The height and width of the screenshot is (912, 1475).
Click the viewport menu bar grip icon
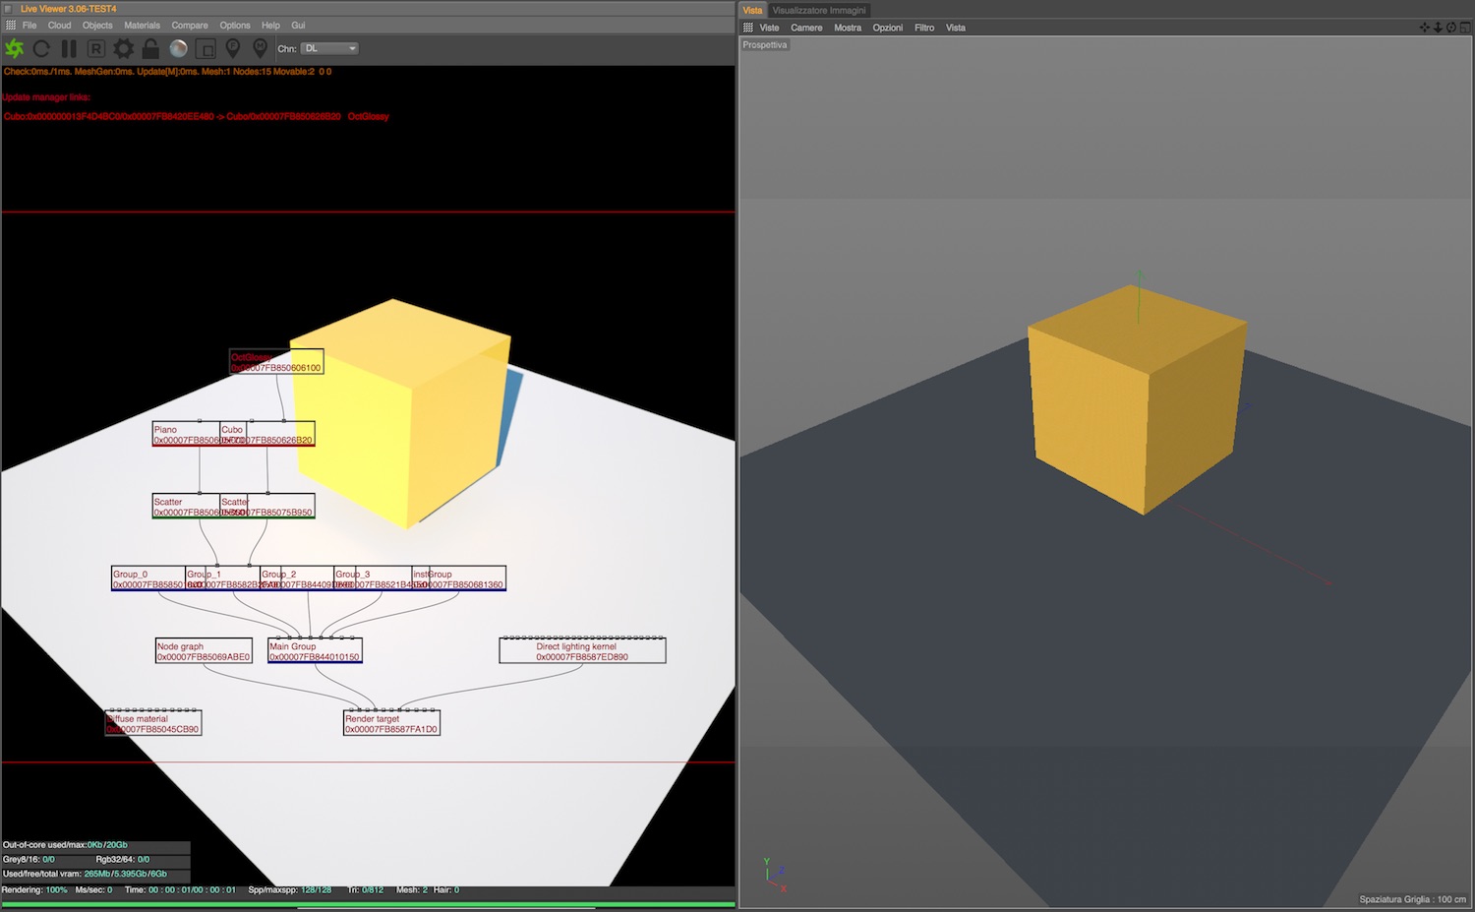coord(748,28)
